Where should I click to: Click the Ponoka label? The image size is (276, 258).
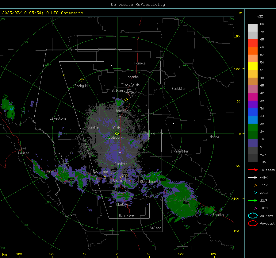click(140, 63)
